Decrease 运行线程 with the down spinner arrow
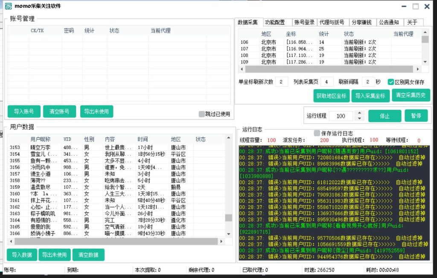Image resolution: width=437 pixels, height=278 pixels. (359, 118)
